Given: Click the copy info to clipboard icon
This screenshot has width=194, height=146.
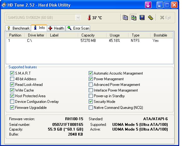Looking at the screenshot, I should (x=125, y=18).
